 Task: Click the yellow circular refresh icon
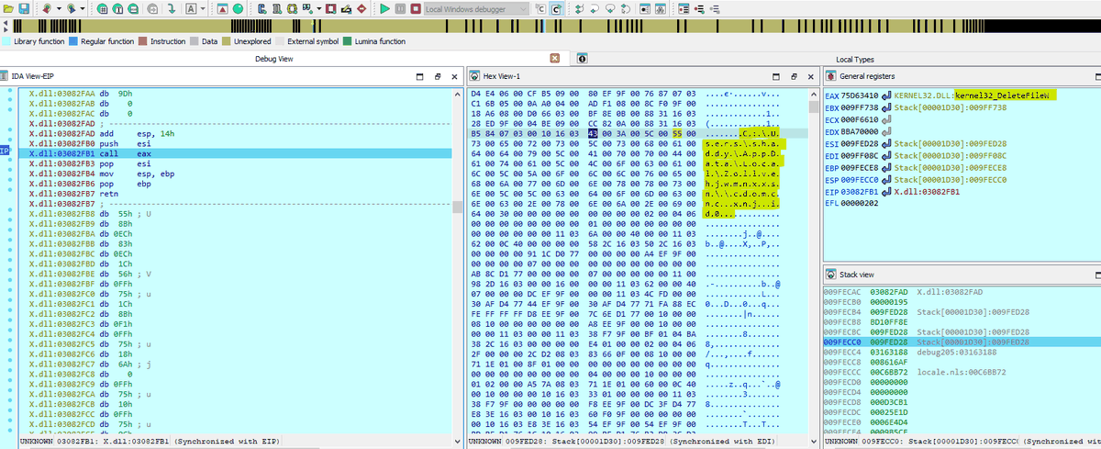pyautogui.click(x=292, y=8)
